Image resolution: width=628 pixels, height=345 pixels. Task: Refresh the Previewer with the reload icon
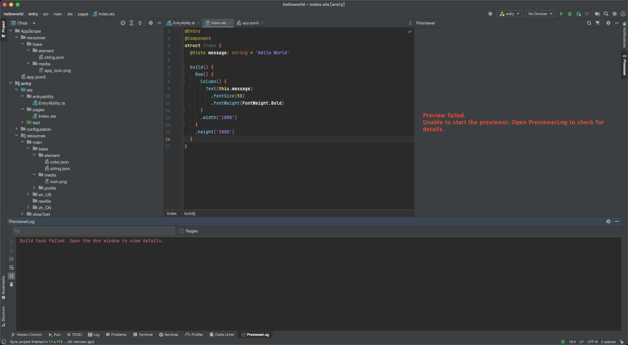coord(589,23)
